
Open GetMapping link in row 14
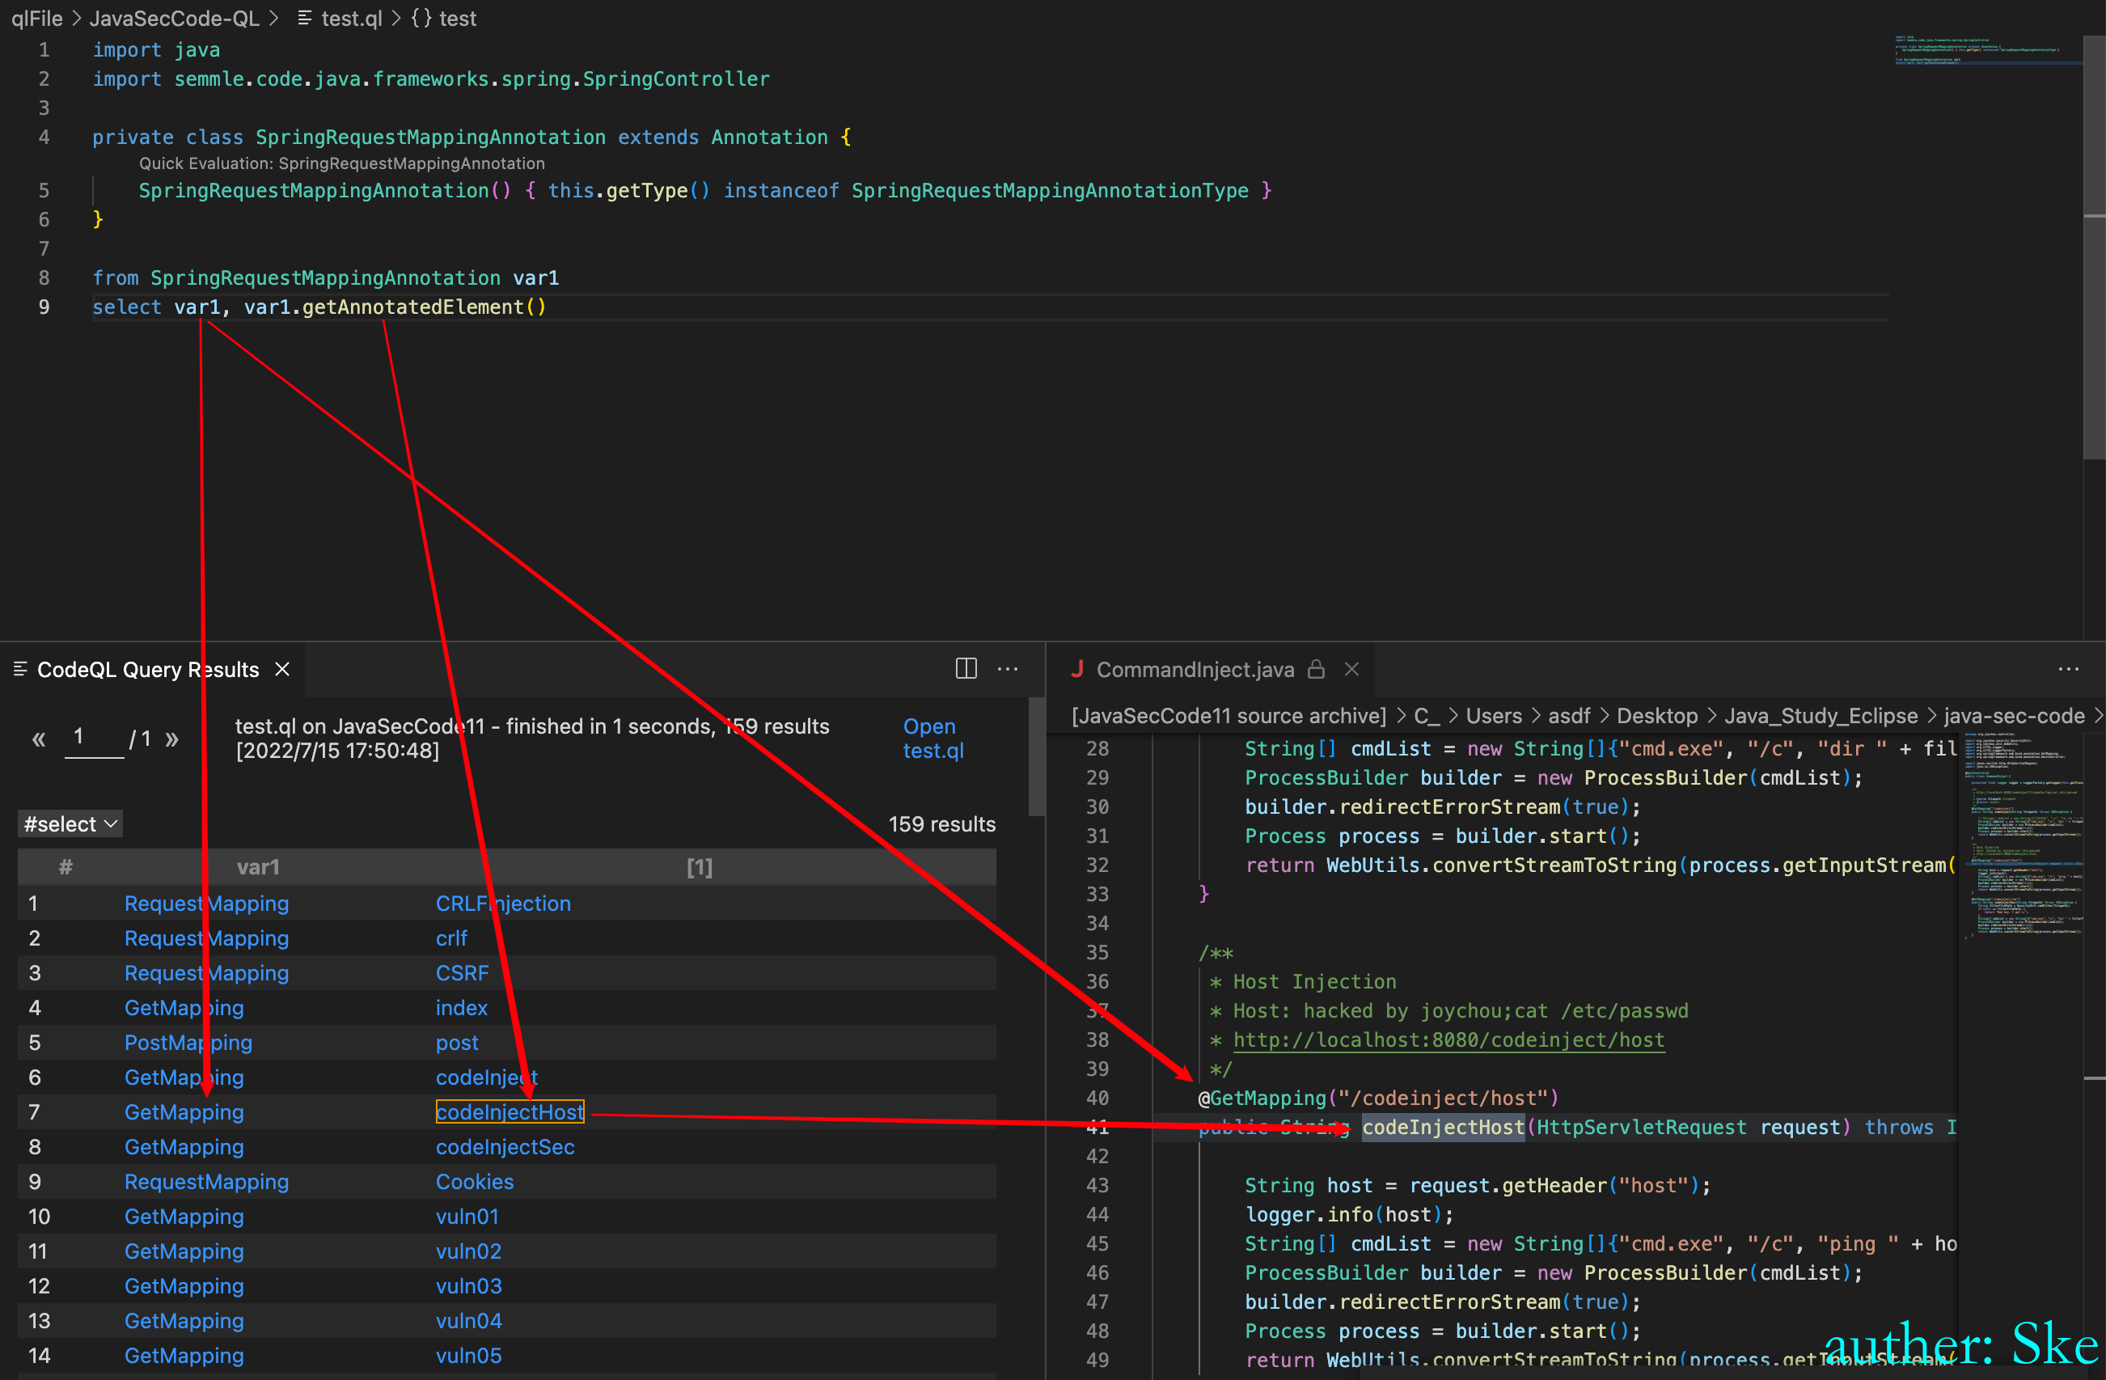pos(184,1356)
